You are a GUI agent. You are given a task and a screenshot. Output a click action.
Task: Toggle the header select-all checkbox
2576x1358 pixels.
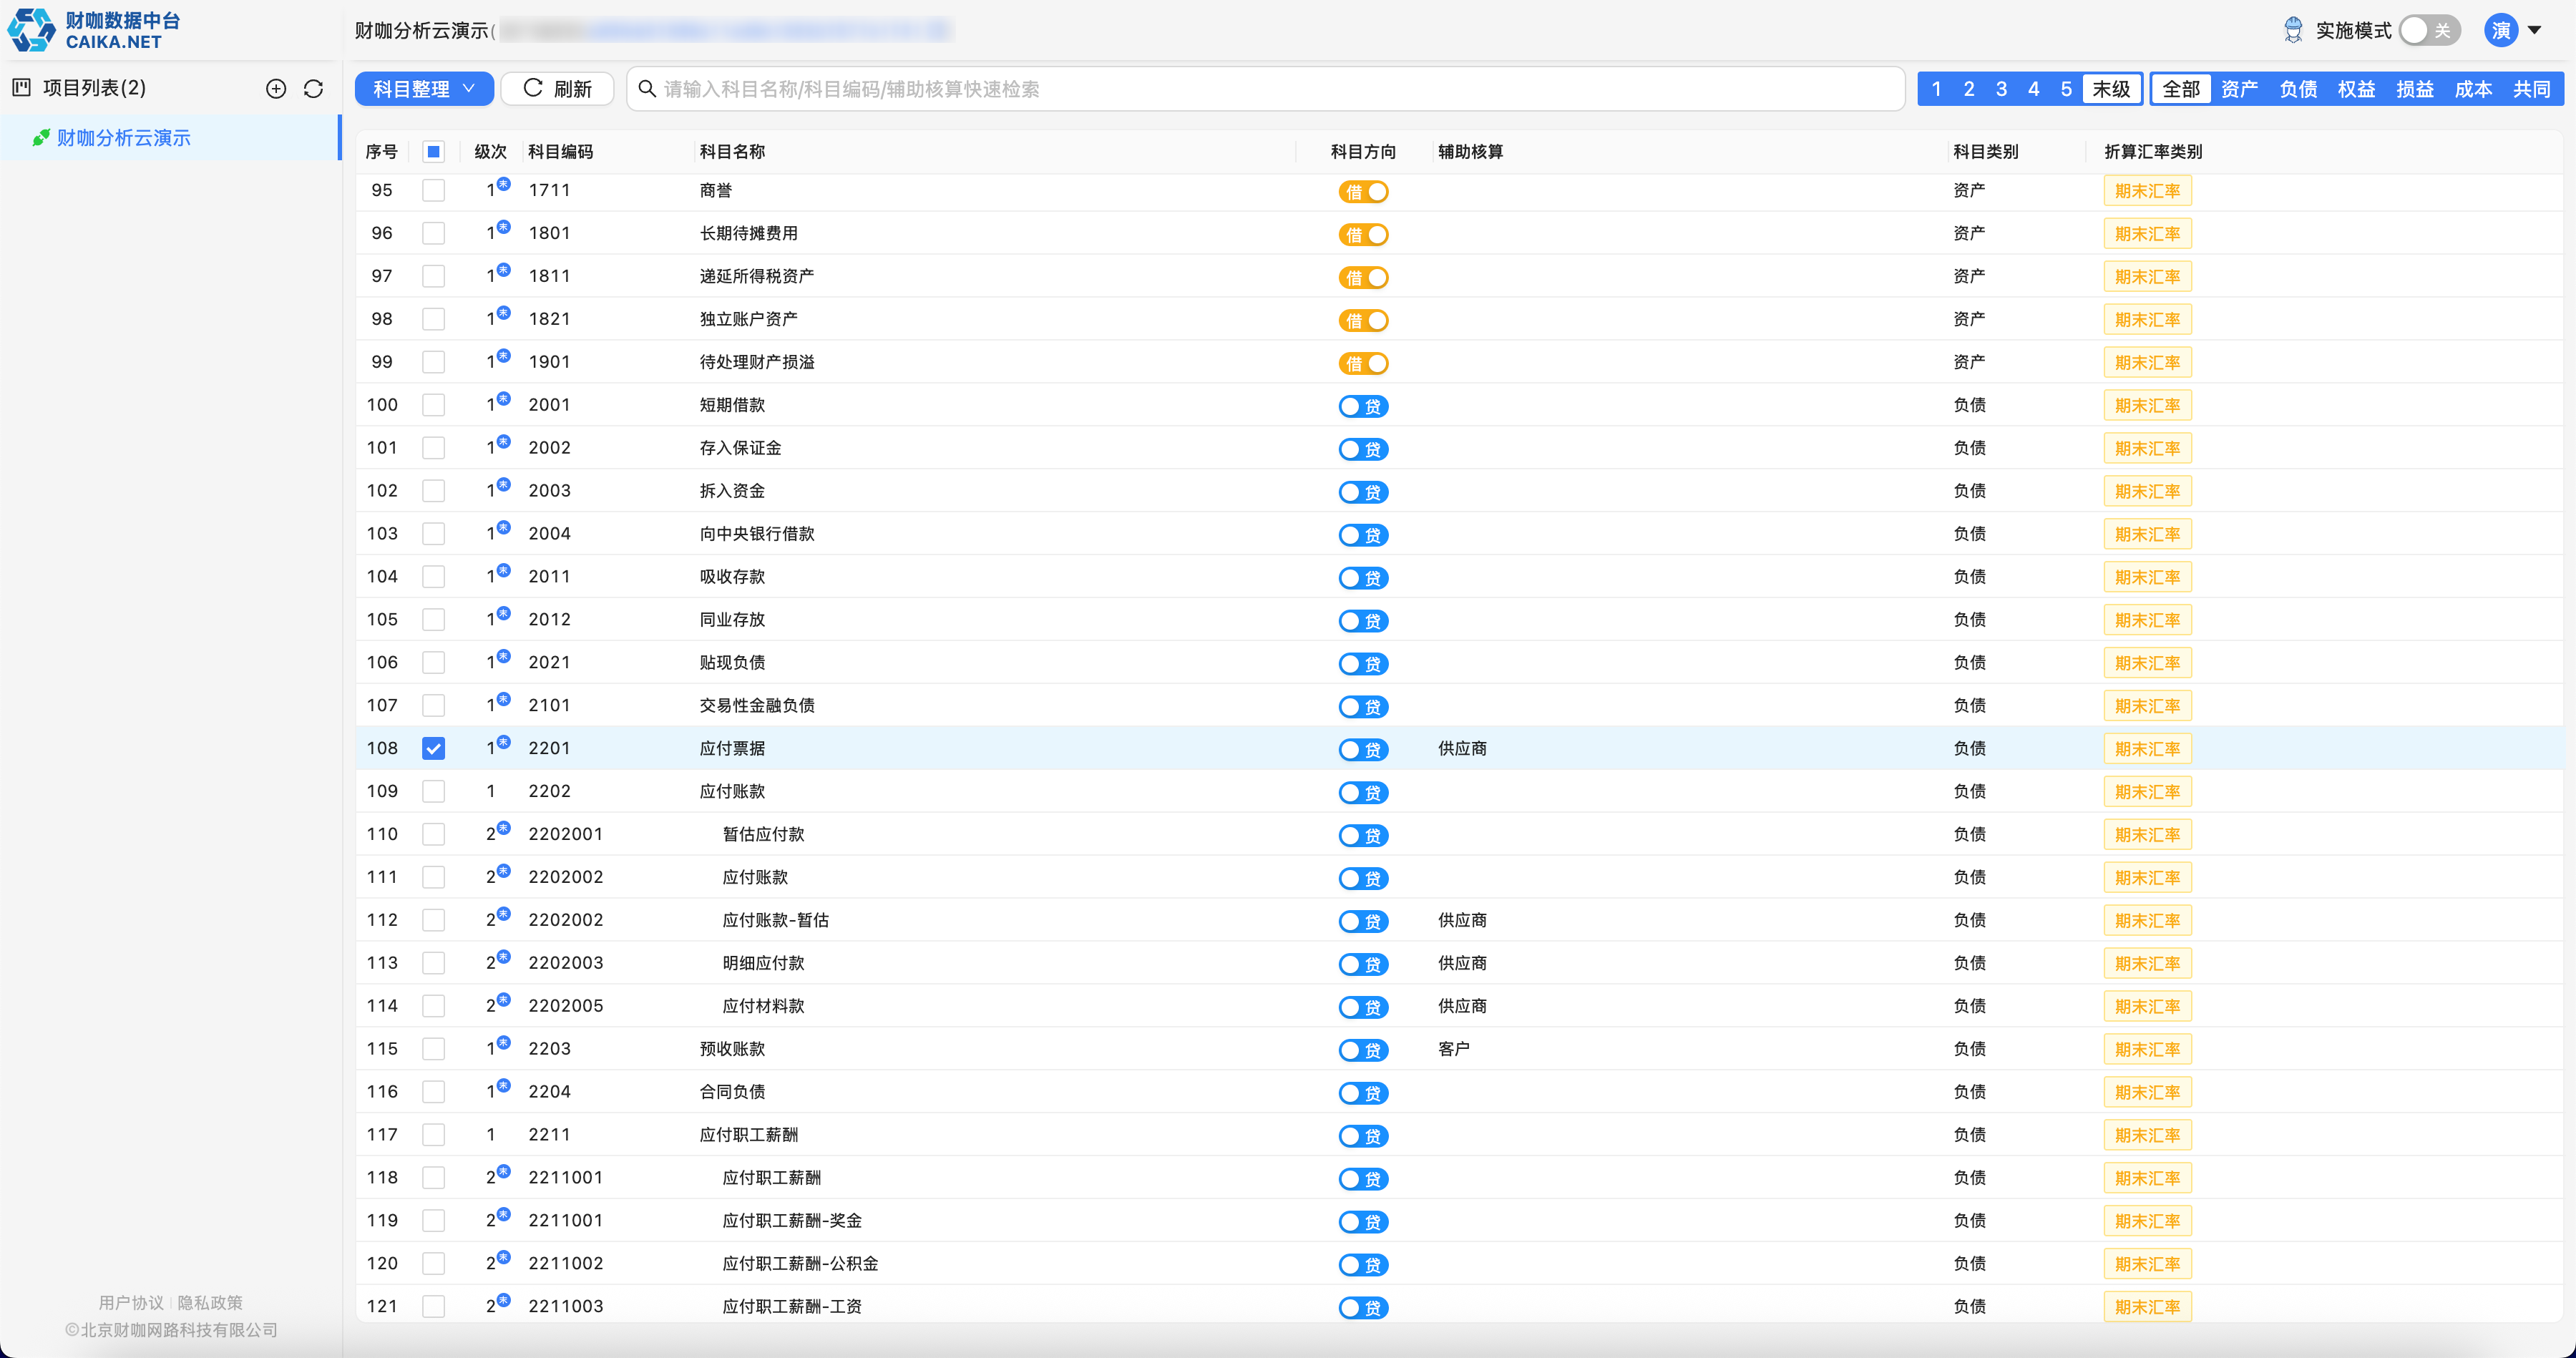point(433,152)
